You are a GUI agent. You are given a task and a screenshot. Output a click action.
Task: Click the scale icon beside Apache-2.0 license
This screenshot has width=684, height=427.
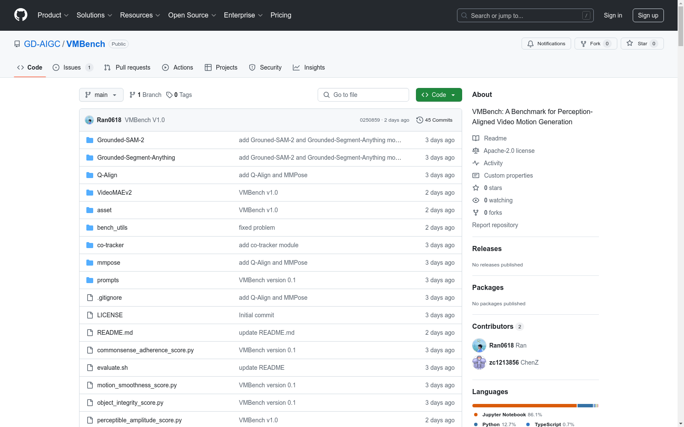tap(476, 151)
